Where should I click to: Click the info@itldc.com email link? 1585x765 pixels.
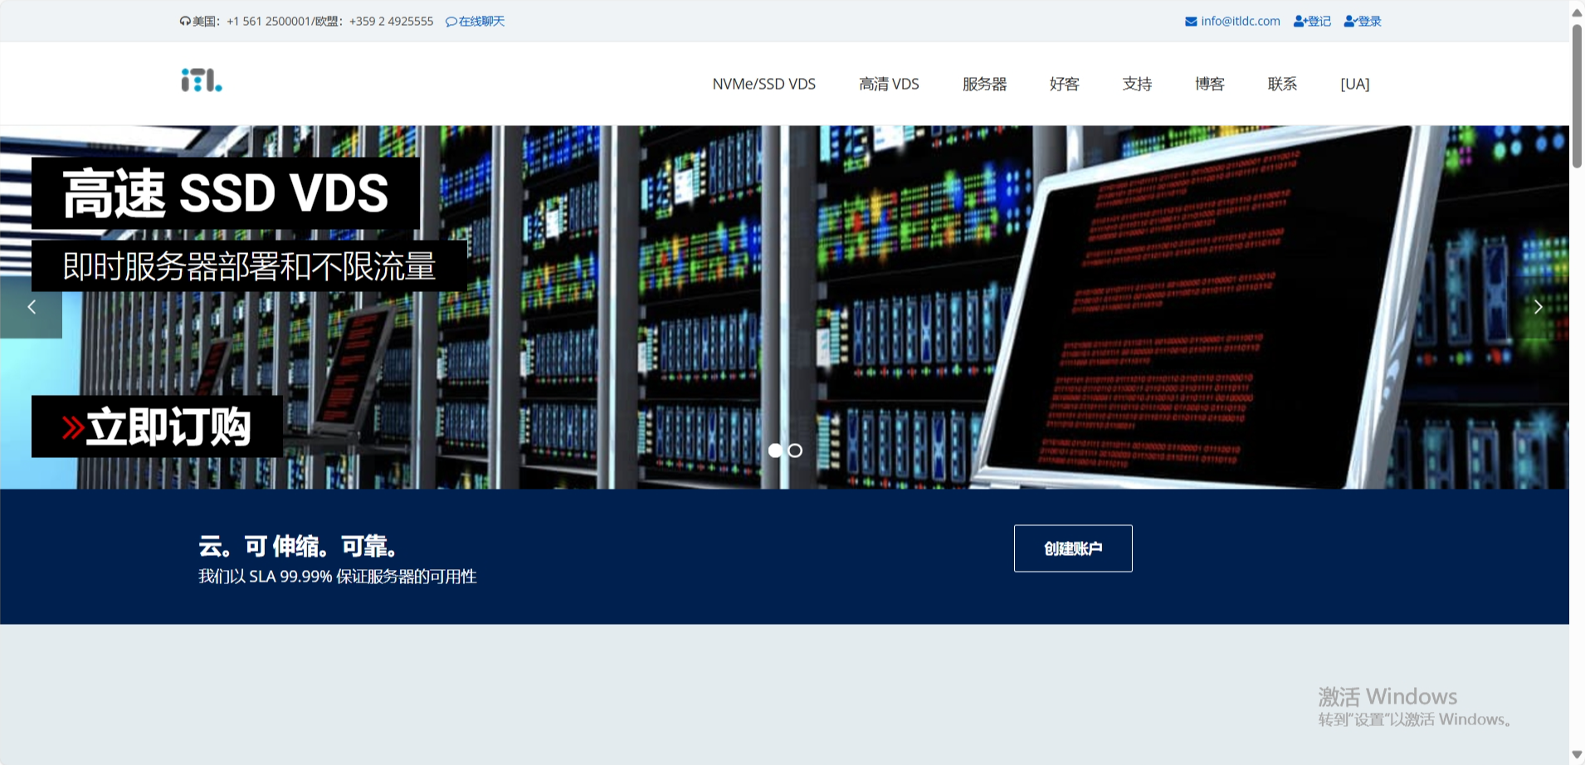(x=1239, y=21)
